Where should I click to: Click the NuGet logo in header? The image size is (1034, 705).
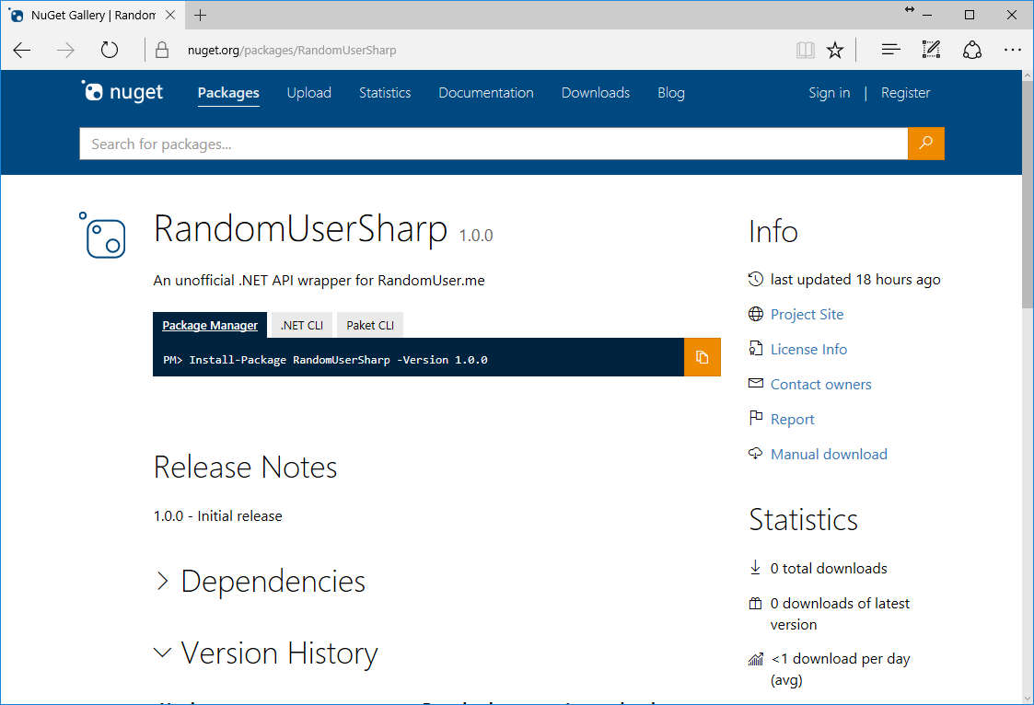pos(122,92)
